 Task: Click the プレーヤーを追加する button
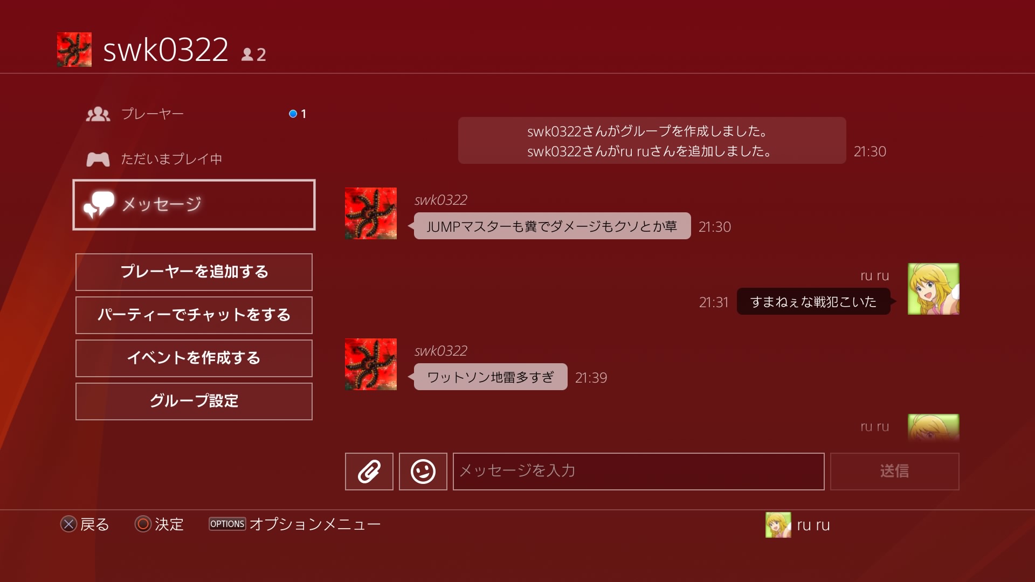pyautogui.click(x=194, y=272)
